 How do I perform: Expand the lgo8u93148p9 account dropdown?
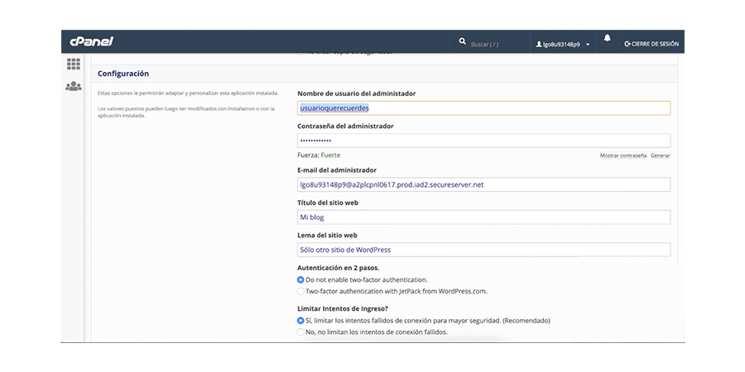[588, 45]
